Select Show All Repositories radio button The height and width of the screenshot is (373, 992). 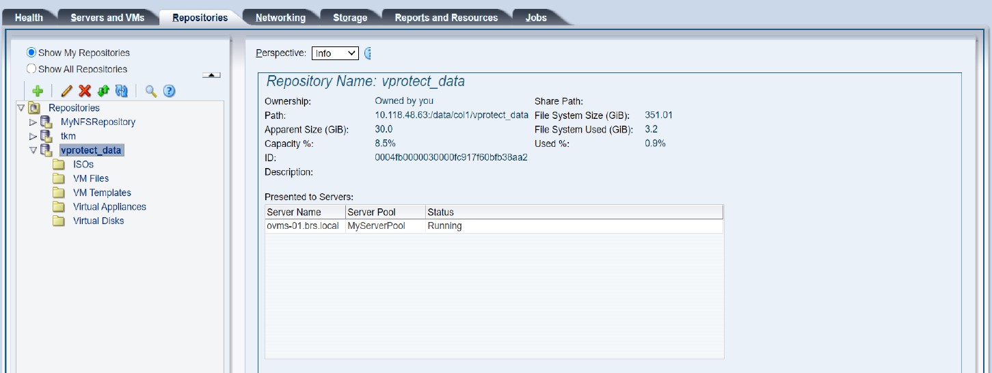31,69
